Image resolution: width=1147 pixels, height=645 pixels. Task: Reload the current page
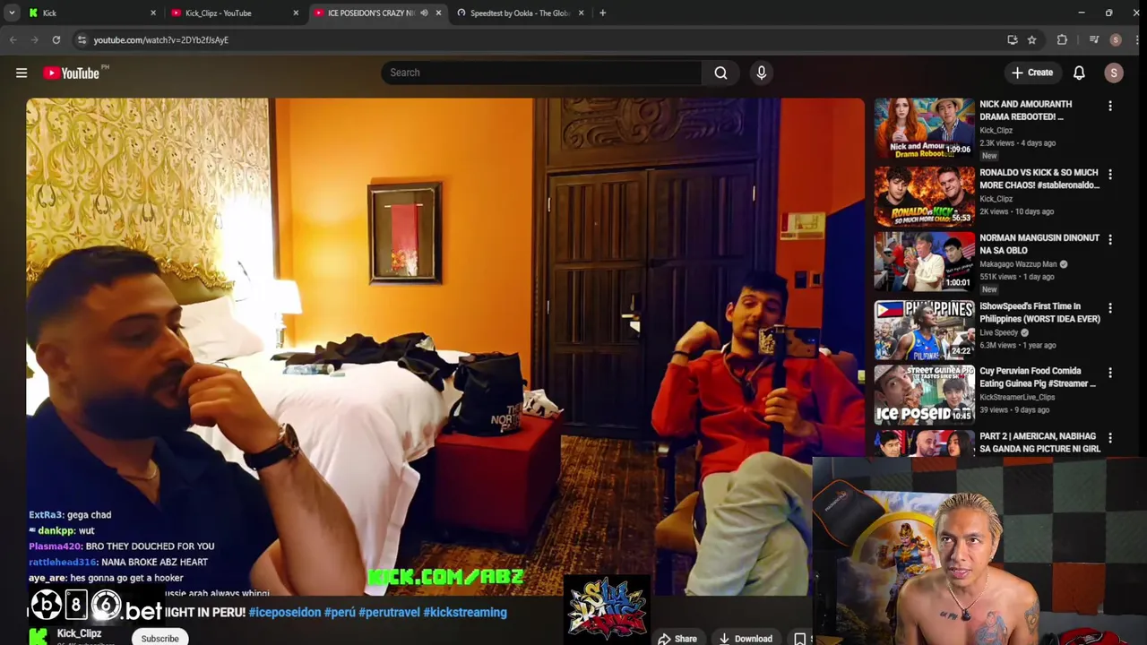[56, 39]
